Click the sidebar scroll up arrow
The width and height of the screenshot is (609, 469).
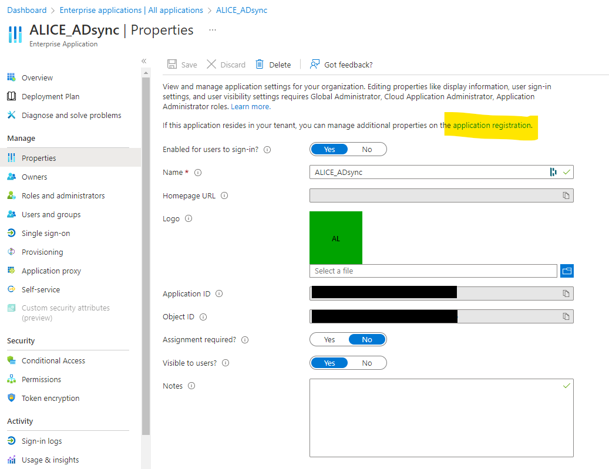tap(146, 73)
